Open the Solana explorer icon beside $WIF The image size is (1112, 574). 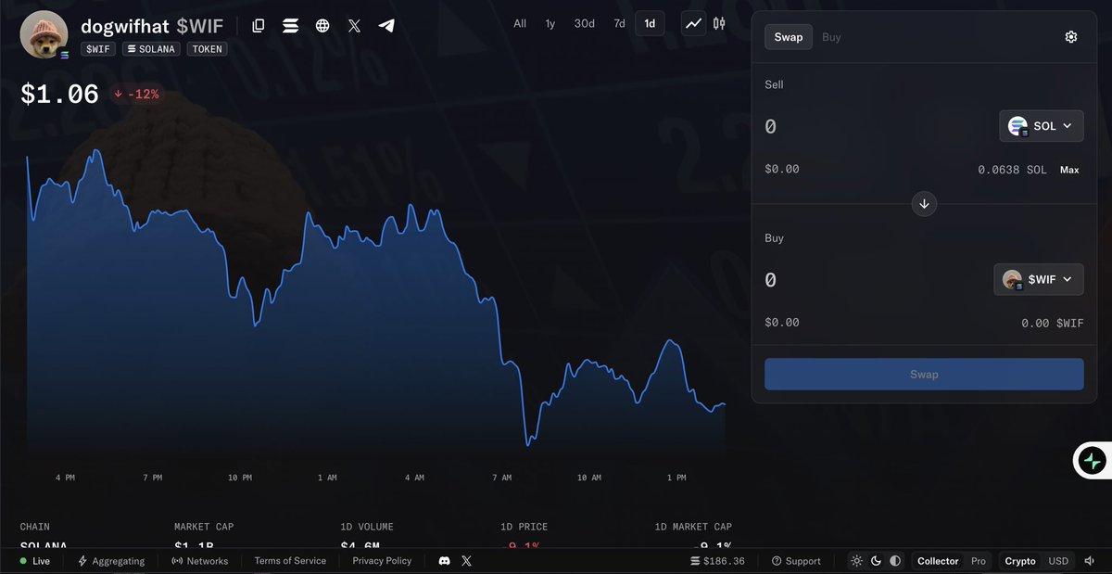[290, 26]
